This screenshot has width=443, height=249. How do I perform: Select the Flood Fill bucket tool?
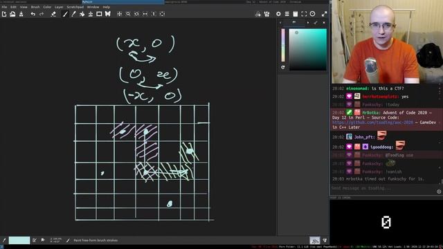click(x=82, y=14)
